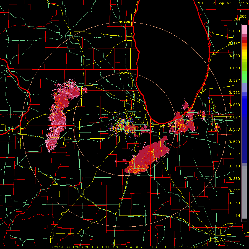The height and width of the screenshot is (249, 249).
Task: Select the 0.680 scale value
Action: pyautogui.click(x=234, y=105)
